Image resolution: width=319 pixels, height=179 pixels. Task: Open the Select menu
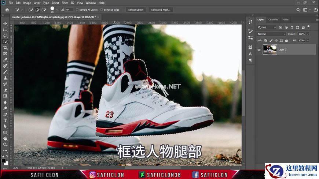click(55, 3)
